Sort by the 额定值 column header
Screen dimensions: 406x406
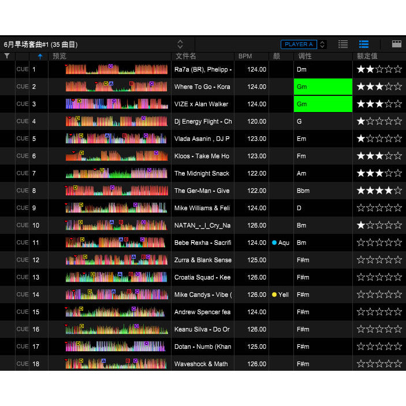click(367, 56)
